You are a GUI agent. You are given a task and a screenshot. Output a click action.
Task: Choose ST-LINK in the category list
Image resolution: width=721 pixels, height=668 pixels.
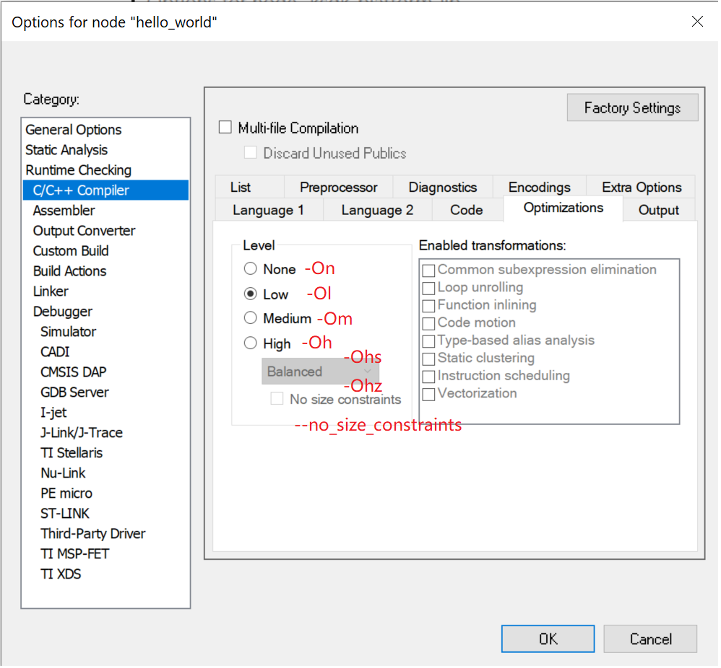click(65, 514)
